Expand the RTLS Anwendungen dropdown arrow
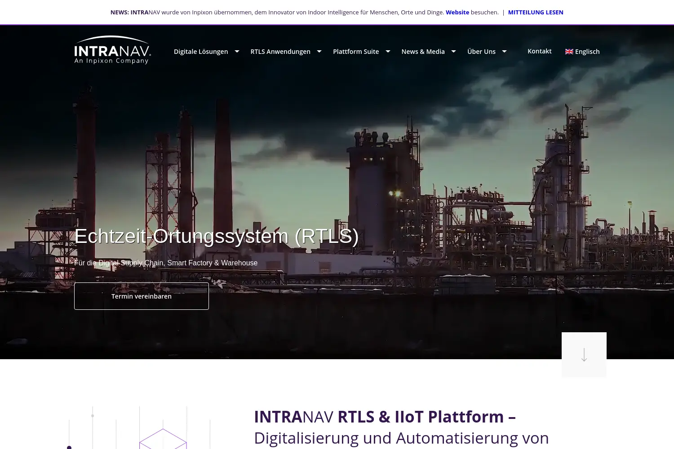This screenshot has height=449, width=674. coord(319,52)
